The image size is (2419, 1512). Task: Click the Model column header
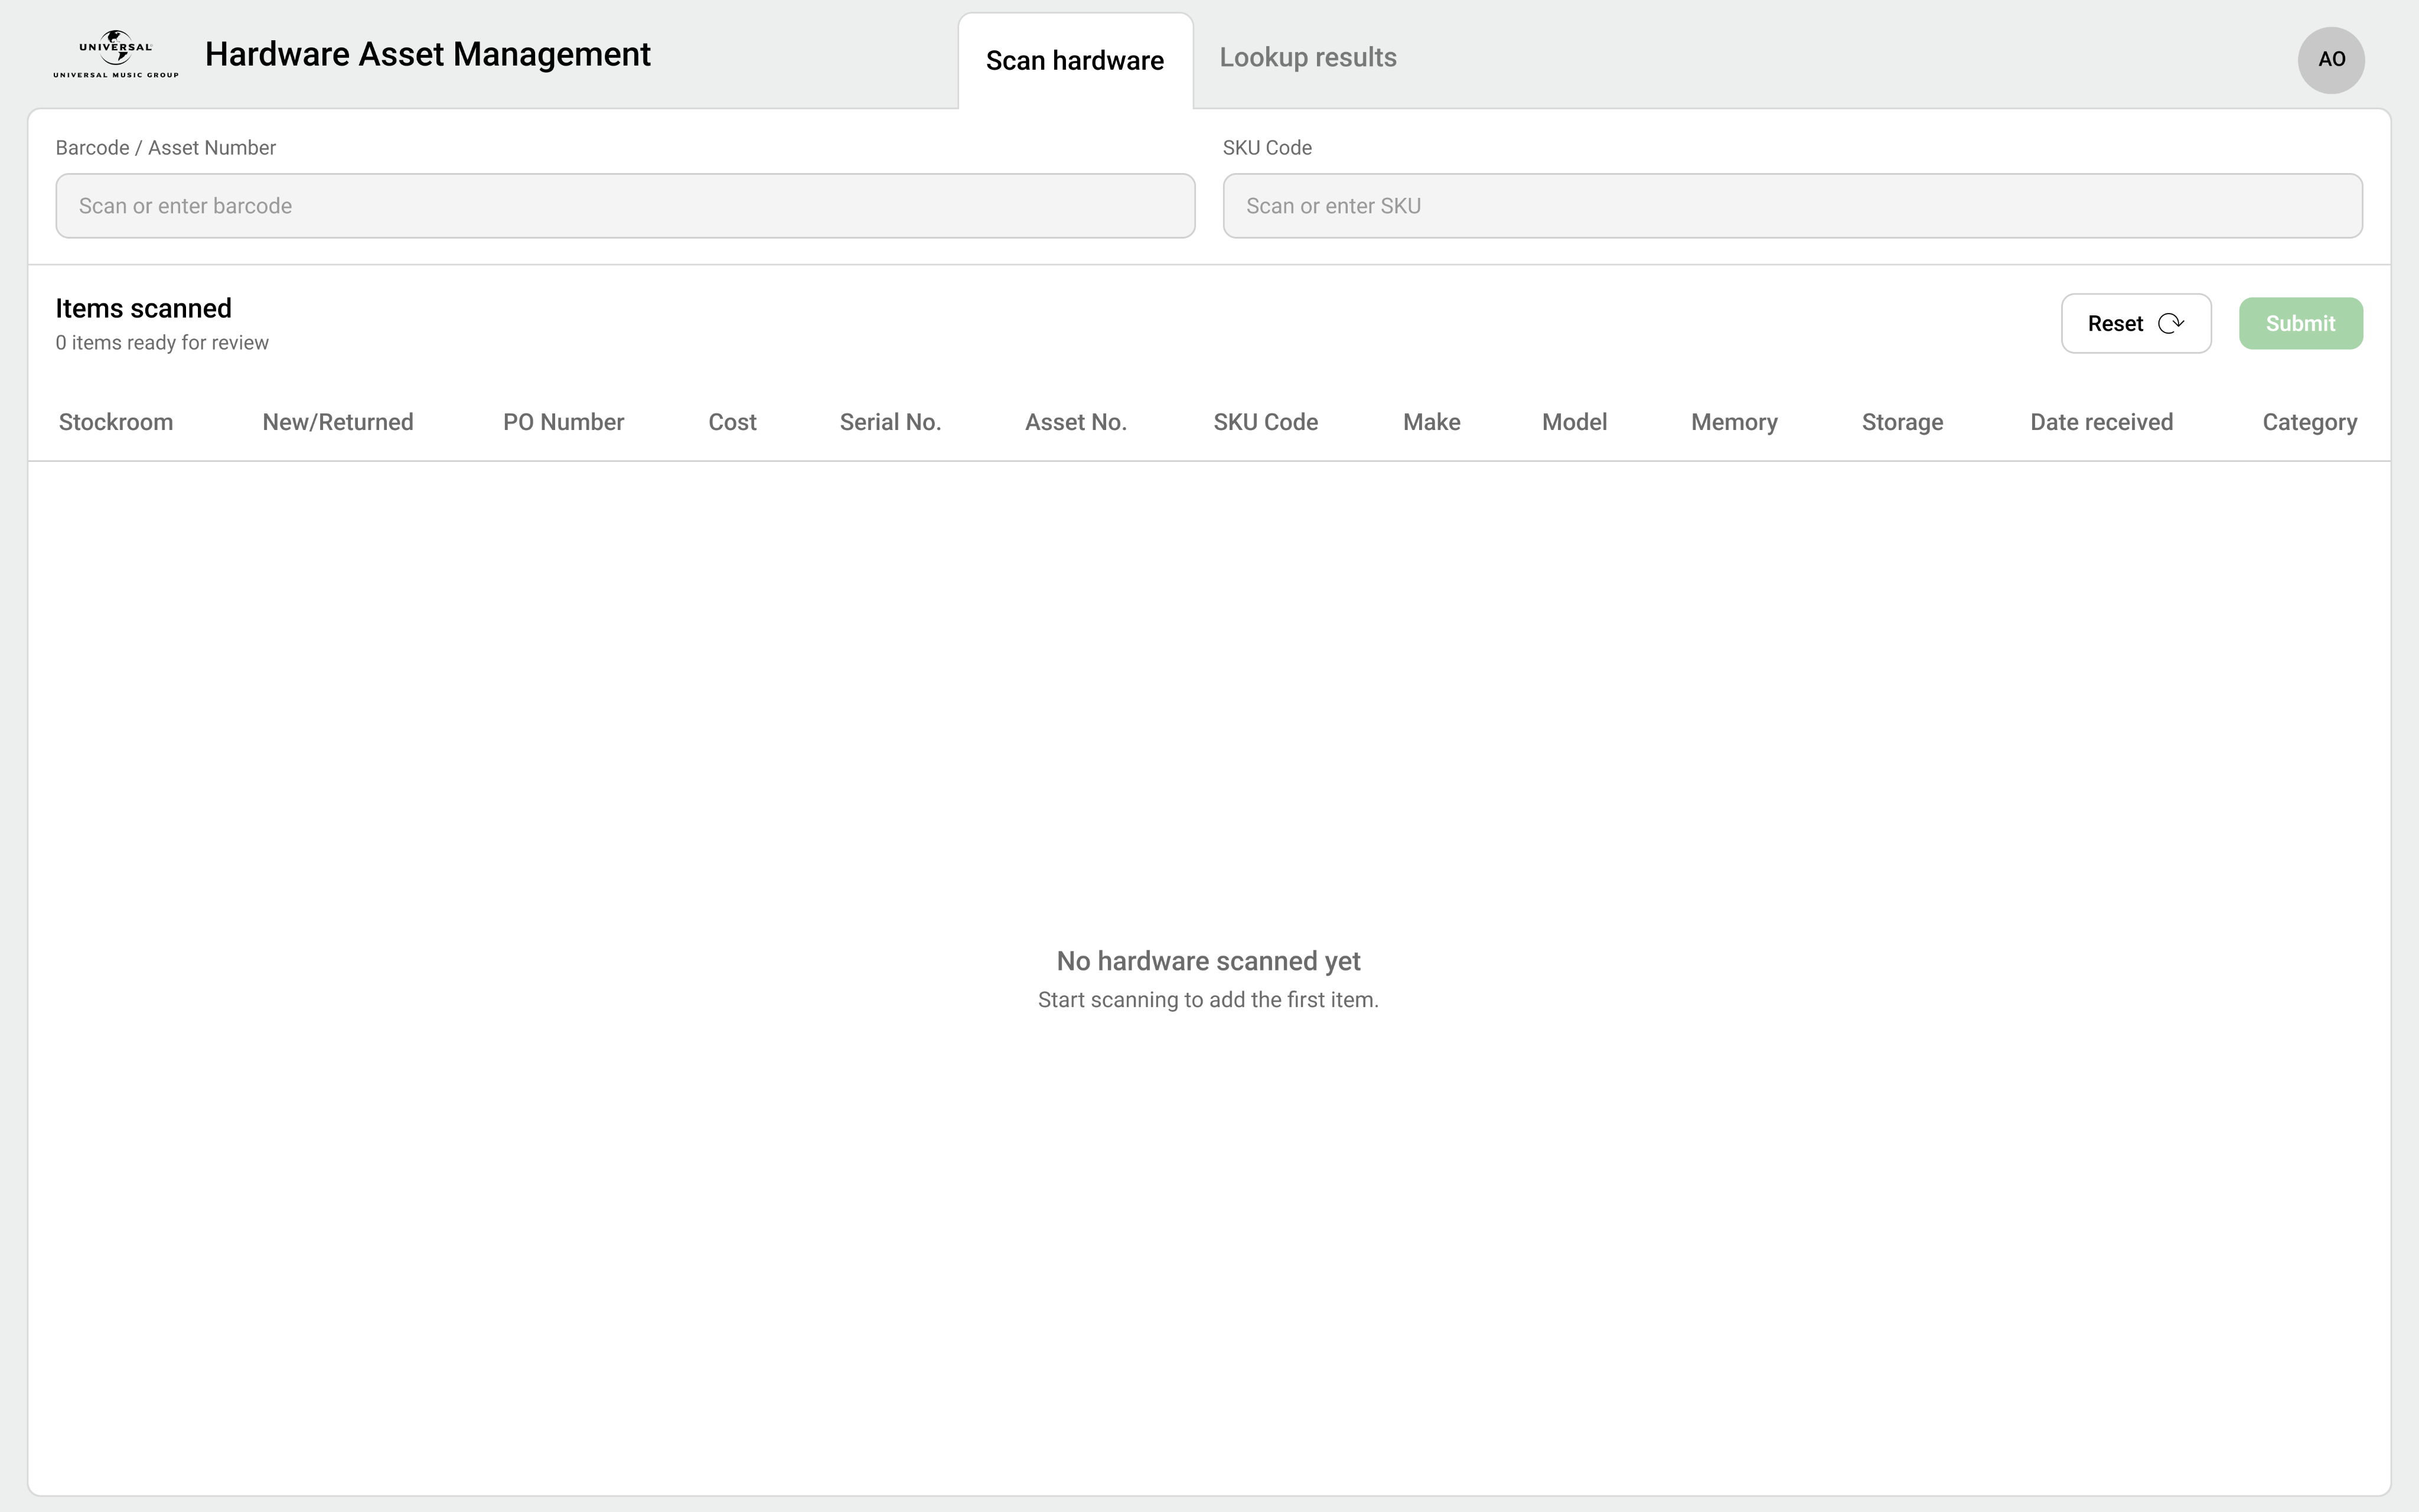click(x=1574, y=422)
